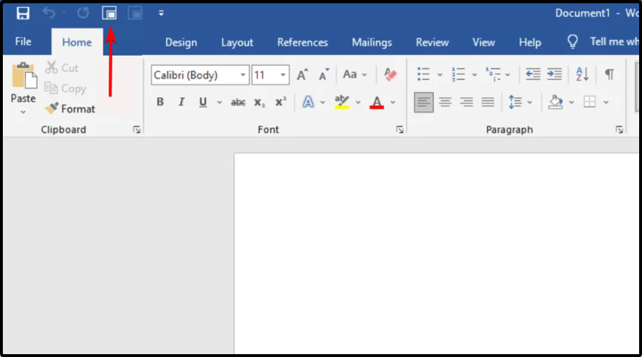The width and height of the screenshot is (642, 357).
Task: Apply the red Font Color swatch
Action: pyautogui.click(x=377, y=102)
